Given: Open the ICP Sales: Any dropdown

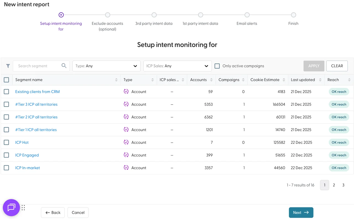Looking at the screenshot, I should click(x=178, y=66).
